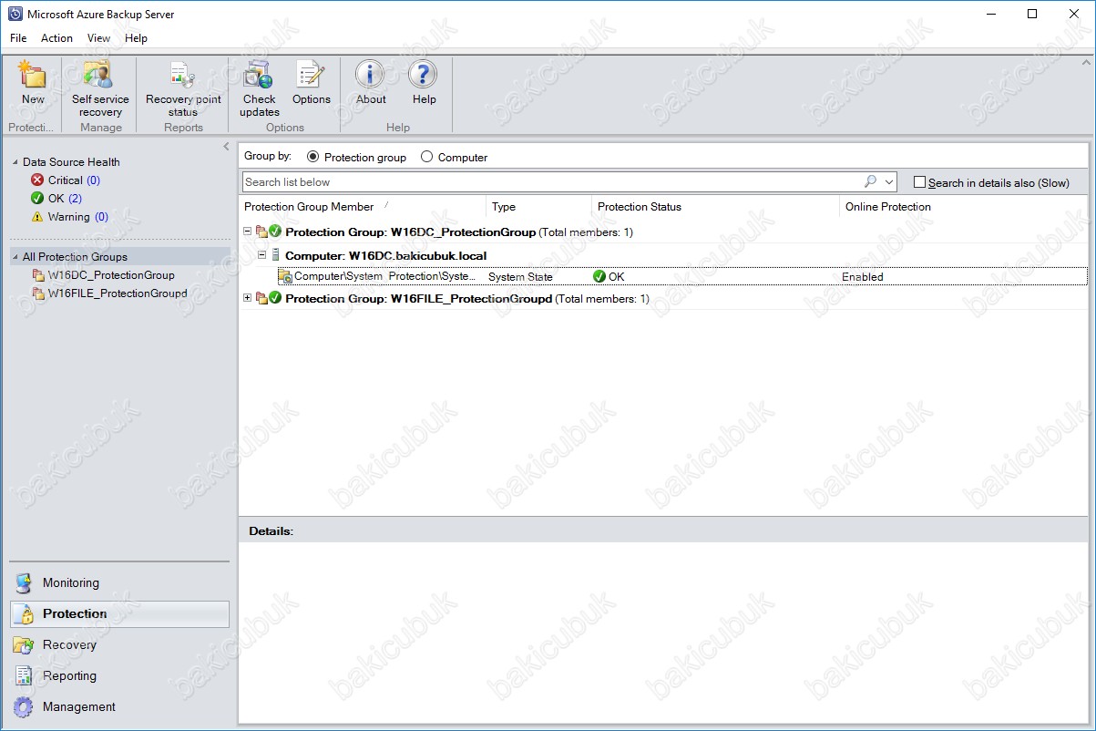1096x731 pixels.
Task: Click the W16DC_ProtectionGroup sidebar folder icon
Action: 38,275
